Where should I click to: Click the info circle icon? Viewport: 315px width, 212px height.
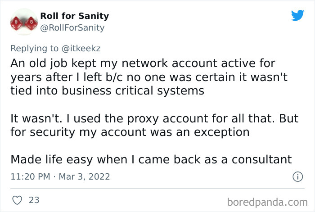pyautogui.click(x=297, y=177)
